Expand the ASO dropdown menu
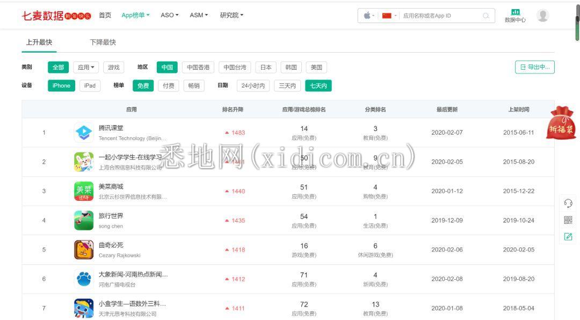 tap(169, 15)
